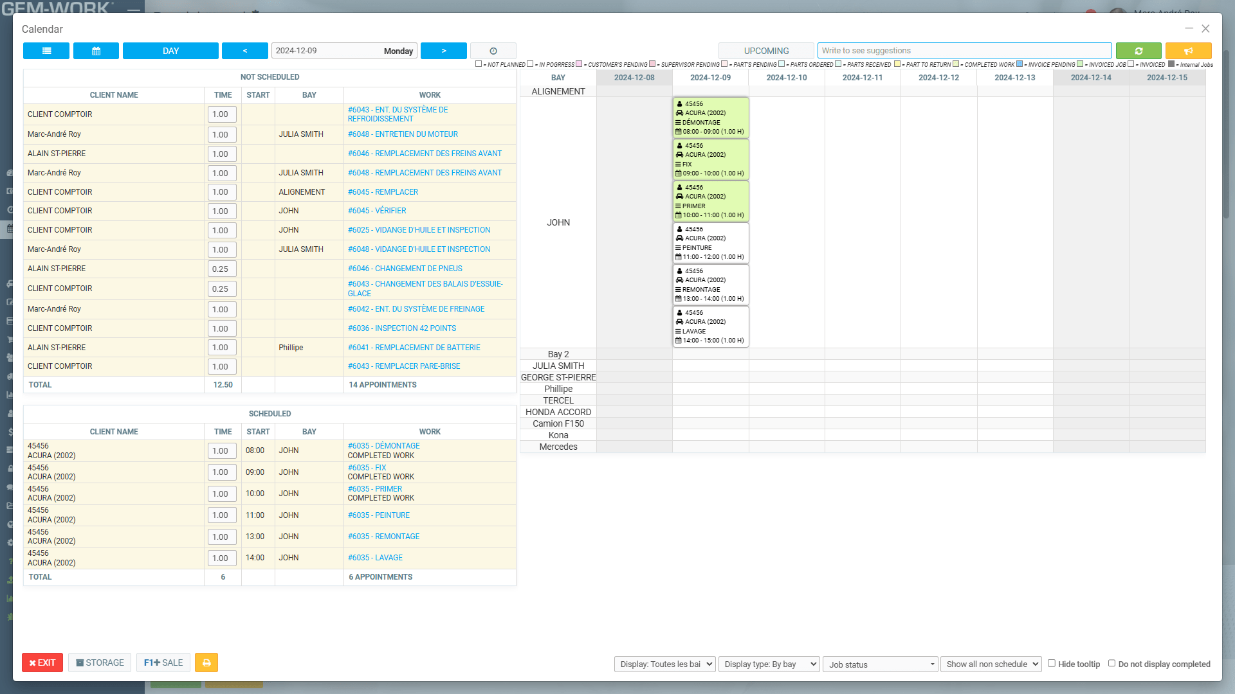
Task: Open the Display type: By bay dropdown
Action: point(769,664)
